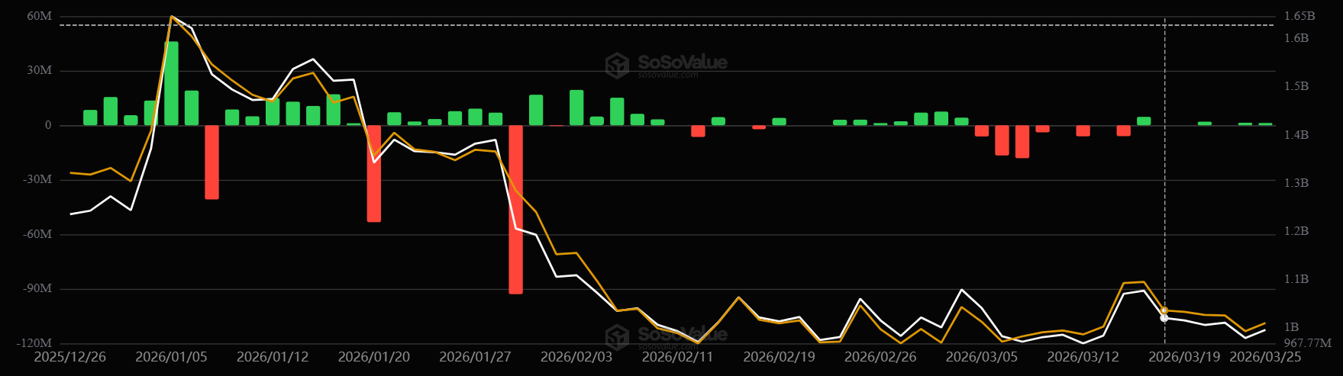Click the sosovalue.com text under top watermark
The width and height of the screenshot is (1343, 376).
point(668,75)
